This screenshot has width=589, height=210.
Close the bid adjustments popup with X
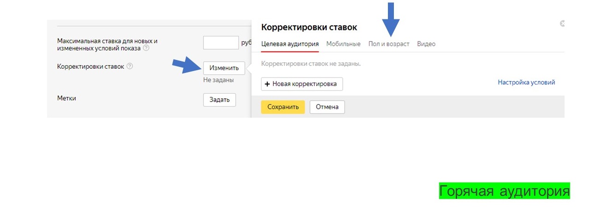point(562,24)
